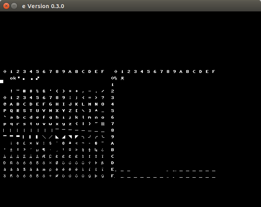Click the checkered block glyph after tilde

click(x=103, y=124)
